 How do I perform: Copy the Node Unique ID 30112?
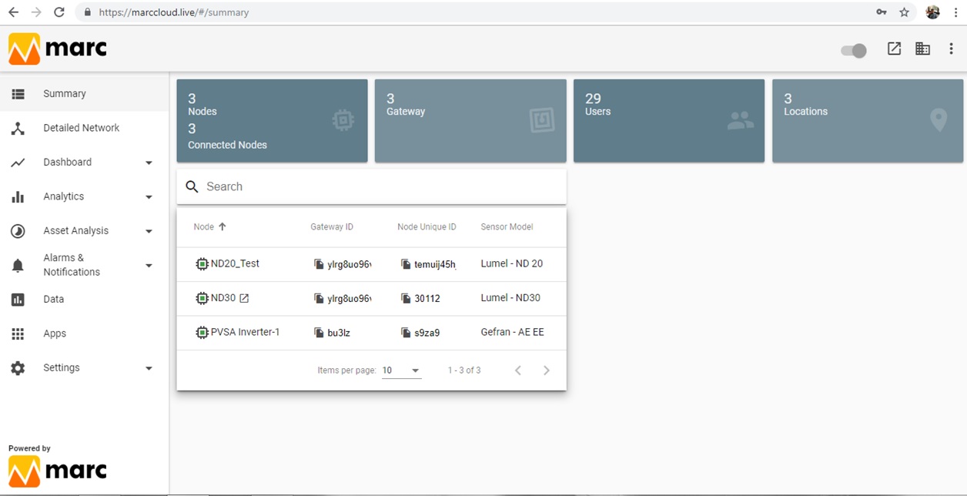click(x=405, y=298)
